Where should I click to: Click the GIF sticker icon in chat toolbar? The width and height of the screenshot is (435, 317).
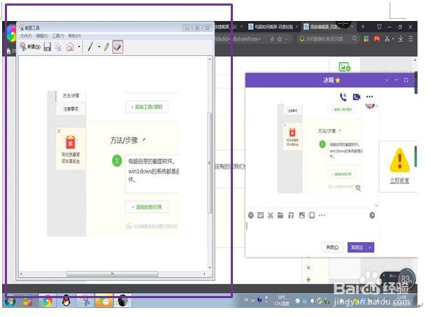[x=260, y=215]
